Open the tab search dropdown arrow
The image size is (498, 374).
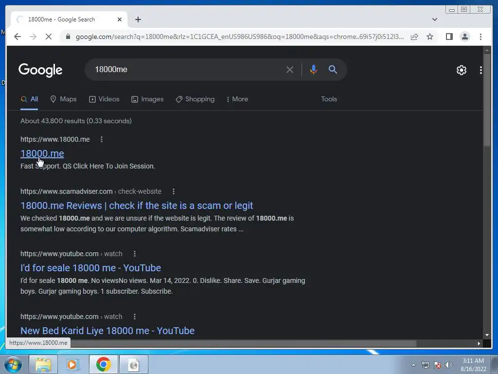click(x=434, y=19)
